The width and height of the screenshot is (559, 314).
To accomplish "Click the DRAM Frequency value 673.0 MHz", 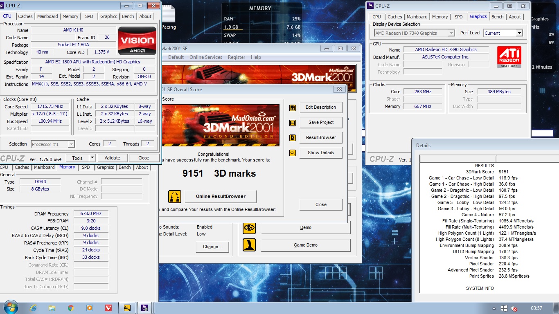I will point(91,213).
